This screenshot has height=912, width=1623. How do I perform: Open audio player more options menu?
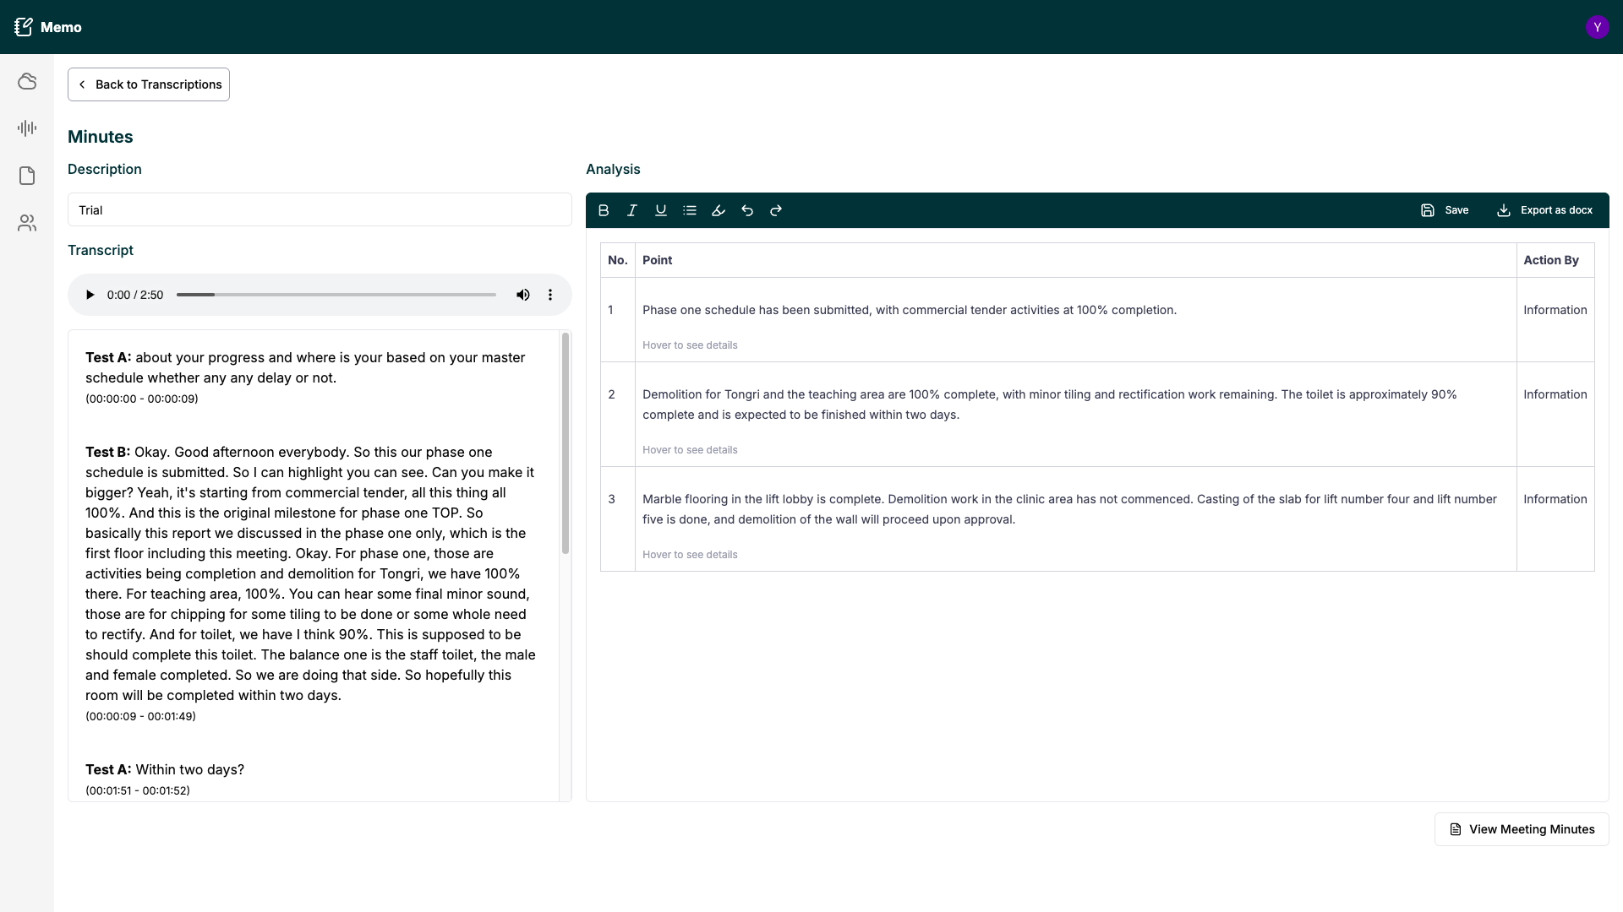(x=550, y=295)
